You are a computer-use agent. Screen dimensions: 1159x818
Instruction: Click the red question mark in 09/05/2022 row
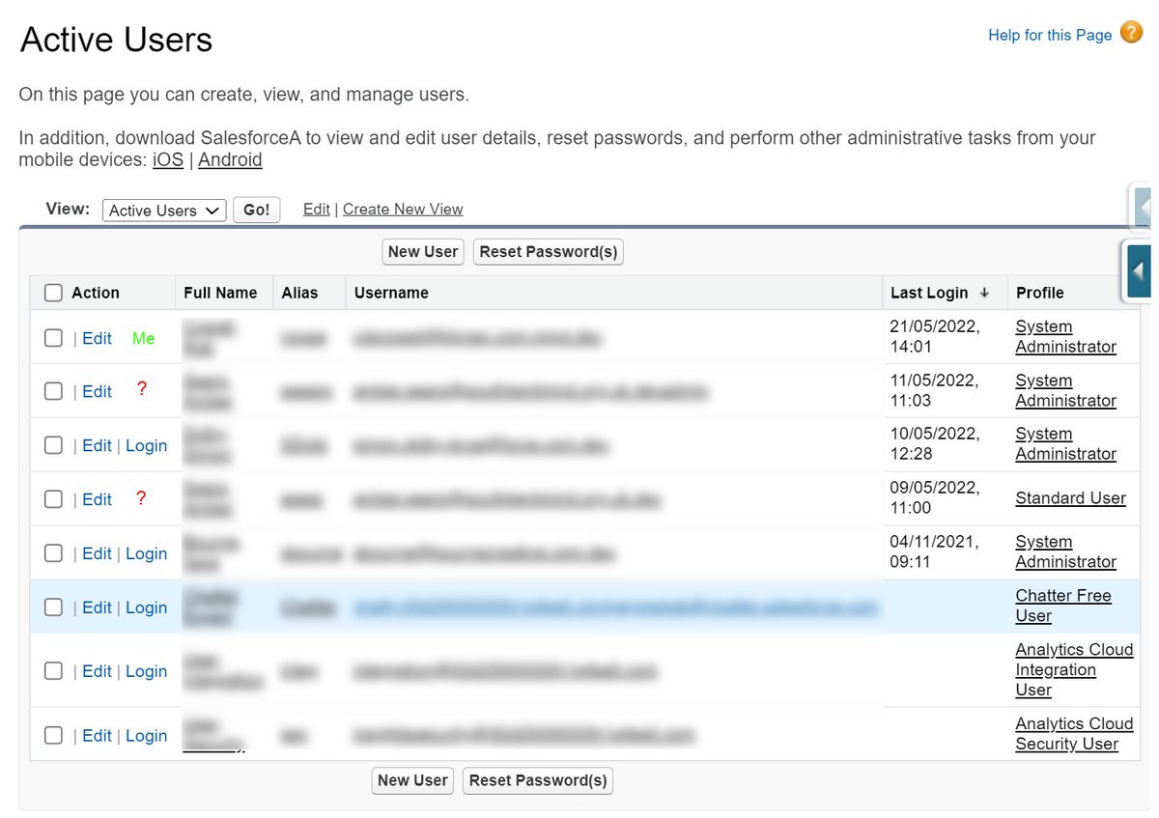point(142,498)
